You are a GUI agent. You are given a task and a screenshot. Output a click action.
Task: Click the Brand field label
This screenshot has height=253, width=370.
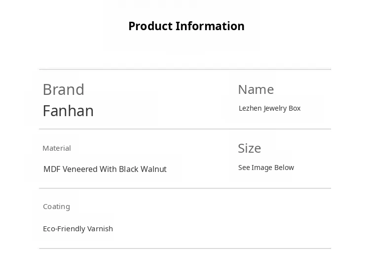[63, 89]
